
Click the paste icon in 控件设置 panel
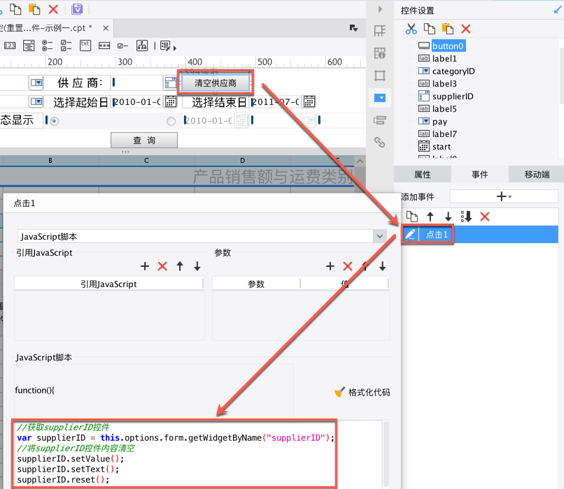click(x=447, y=29)
